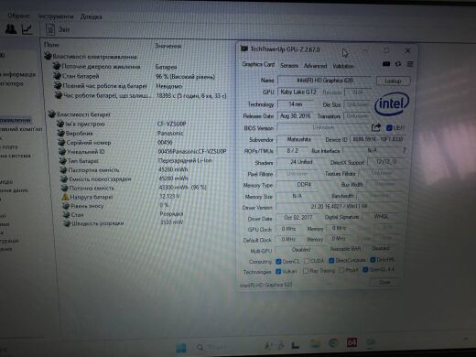This screenshot has height=357, width=476.
Task: Open AIDA64 red 64 icon on taskbar
Action: [x=352, y=343]
